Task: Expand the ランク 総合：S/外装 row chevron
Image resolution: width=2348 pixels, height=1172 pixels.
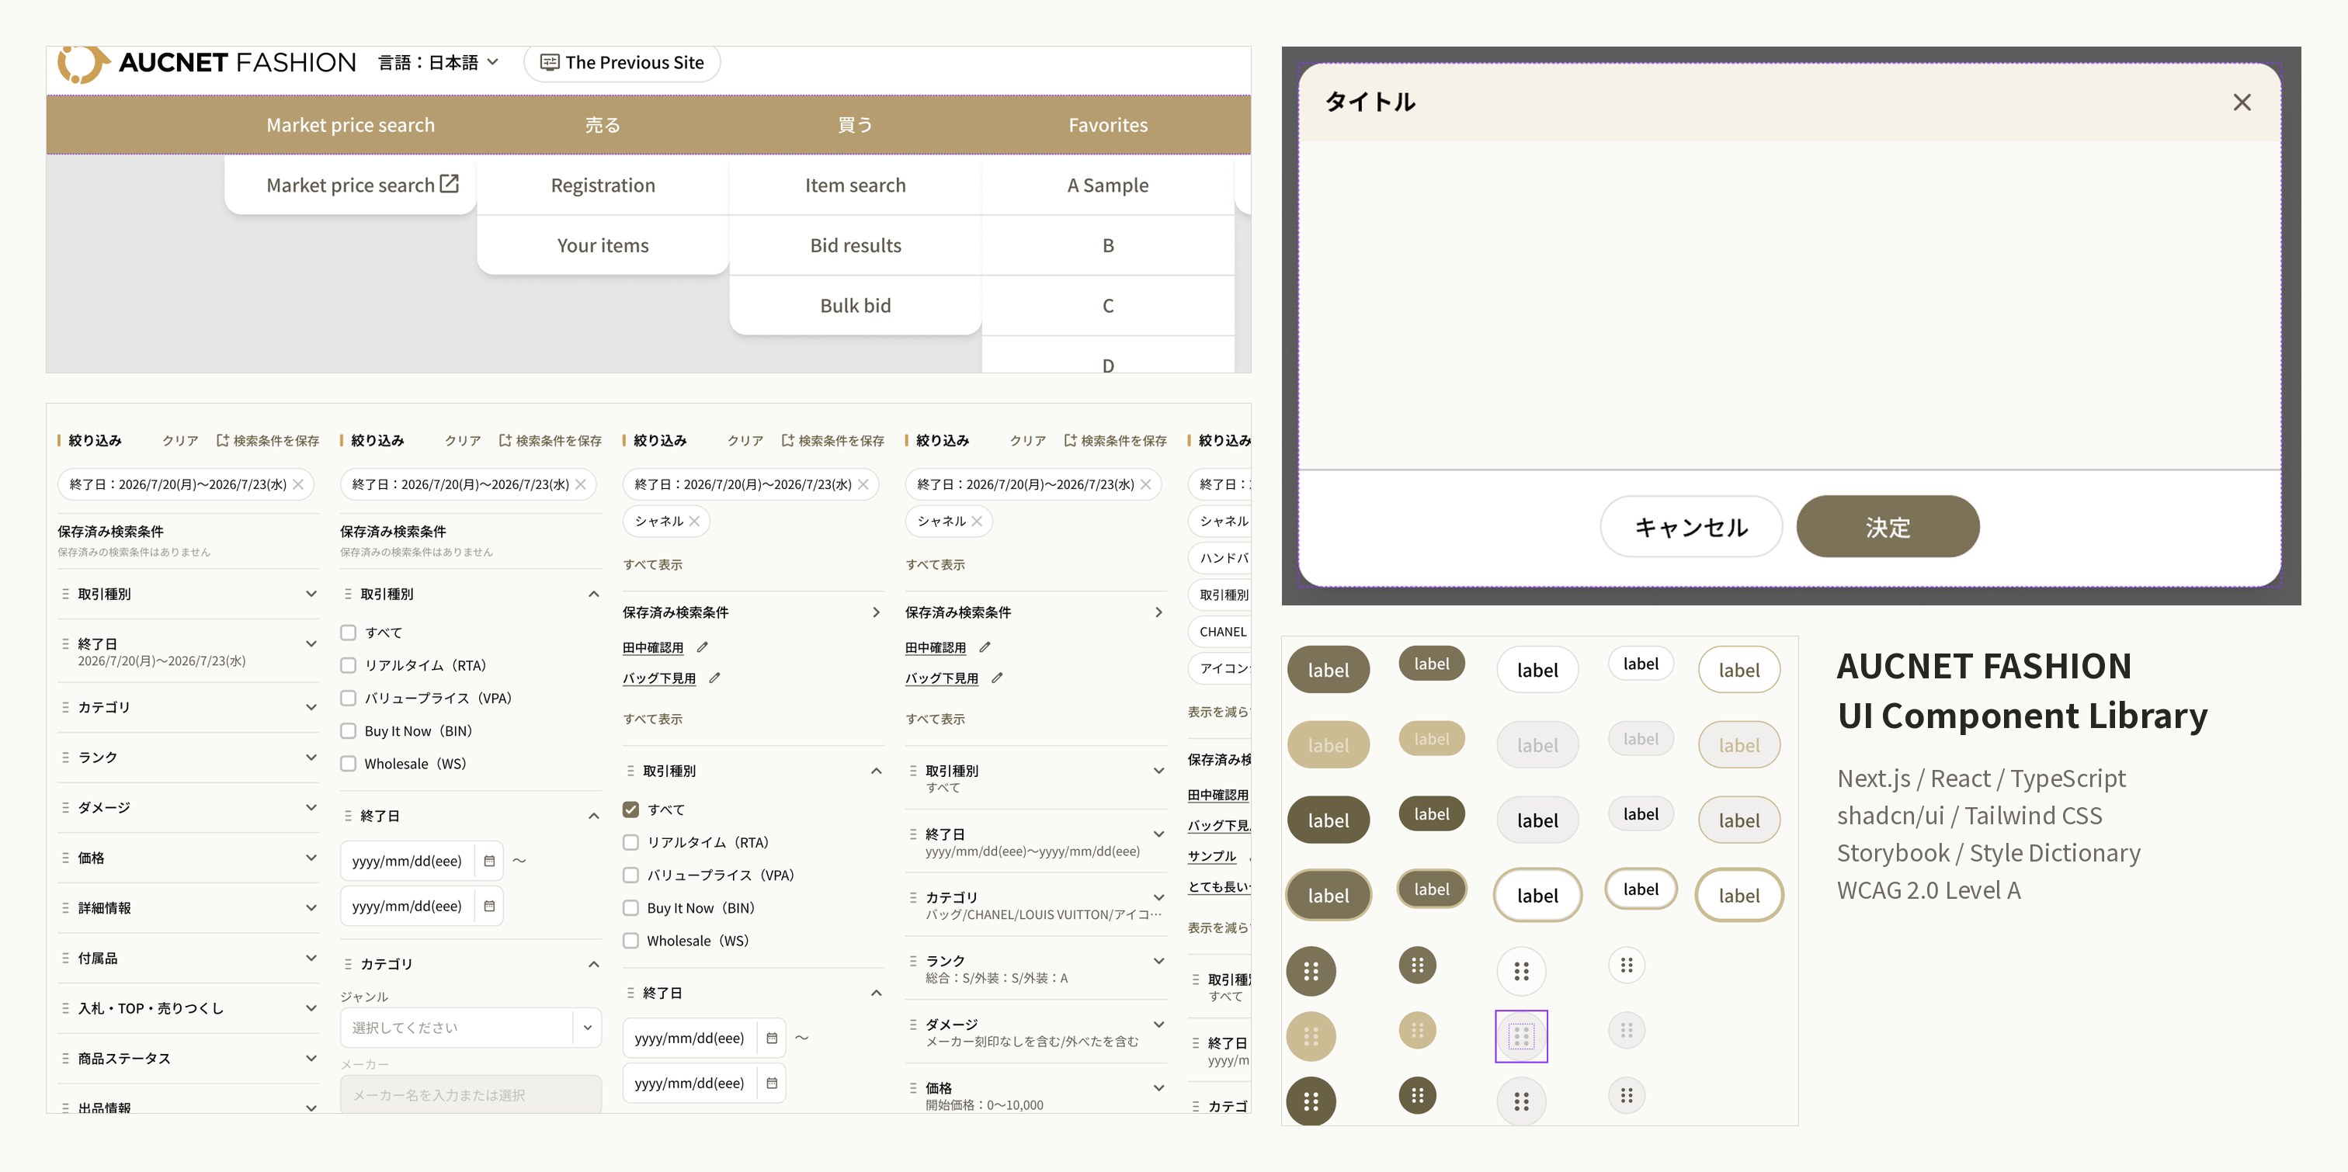Action: [1158, 961]
